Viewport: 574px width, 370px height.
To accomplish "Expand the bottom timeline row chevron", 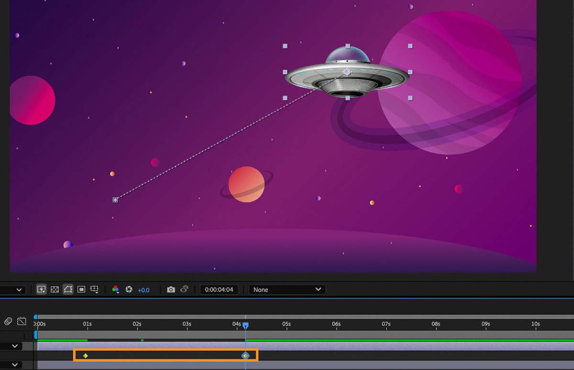I will pos(15,365).
